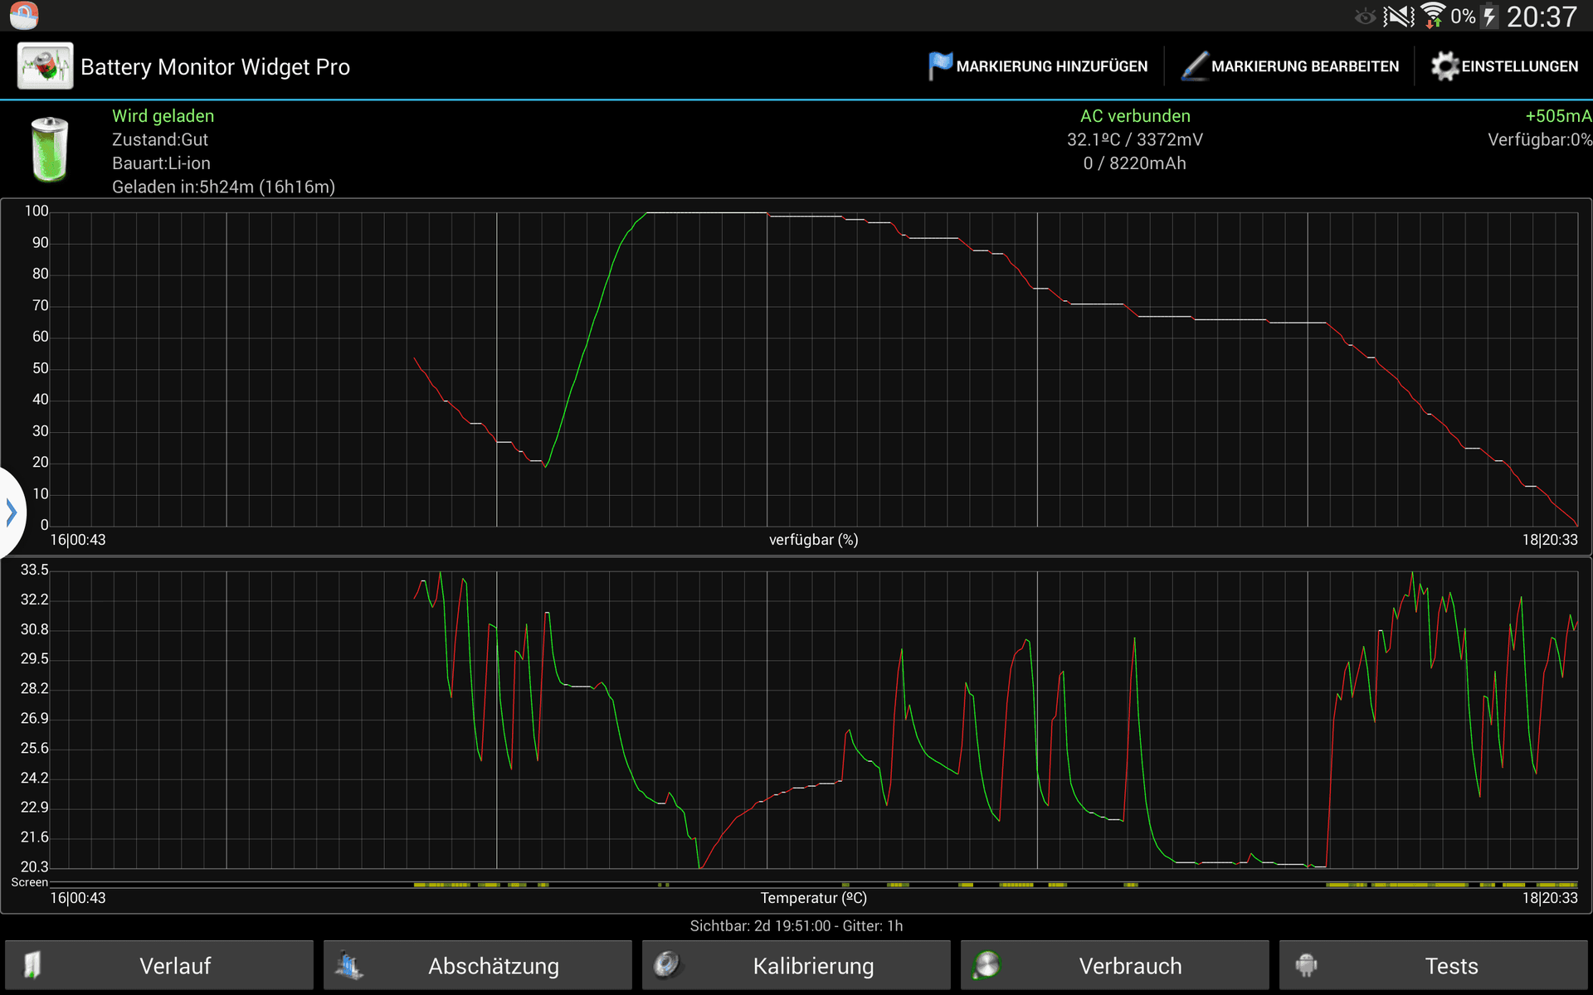Tap the Wi-Fi status icon
The height and width of the screenshot is (995, 1593).
pos(1433,15)
